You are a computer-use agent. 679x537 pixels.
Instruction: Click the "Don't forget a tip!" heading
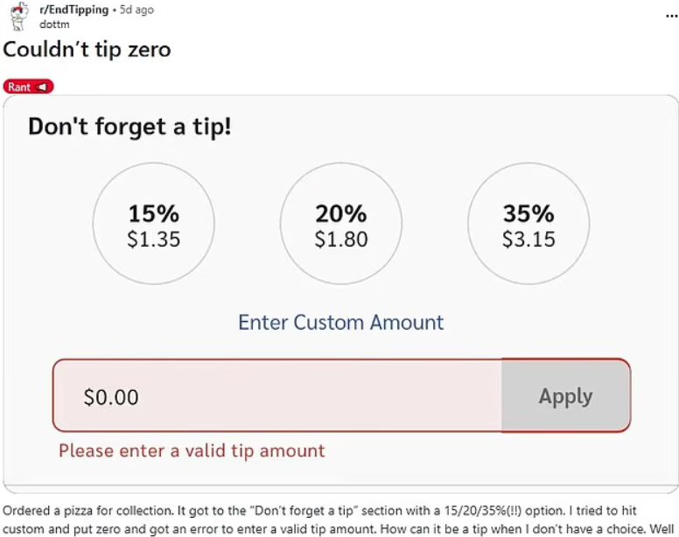pos(129,127)
